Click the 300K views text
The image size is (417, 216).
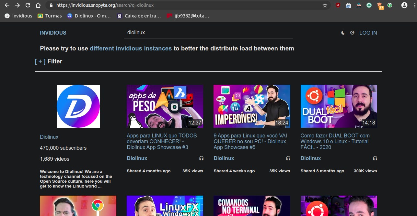[365, 171]
